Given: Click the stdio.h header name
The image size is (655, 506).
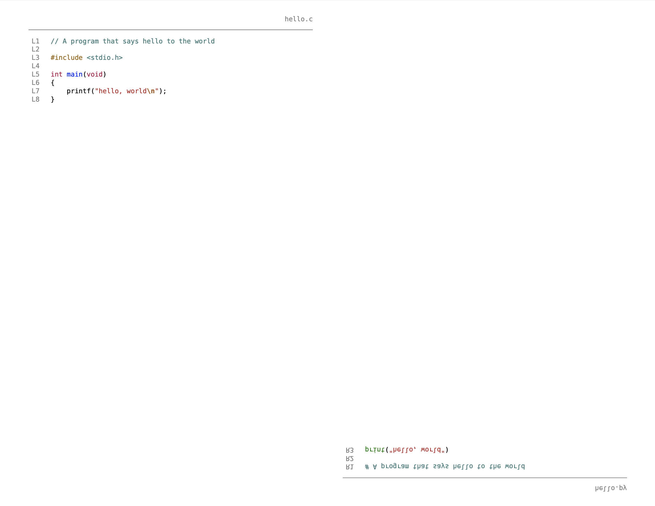Looking at the screenshot, I should click(105, 58).
